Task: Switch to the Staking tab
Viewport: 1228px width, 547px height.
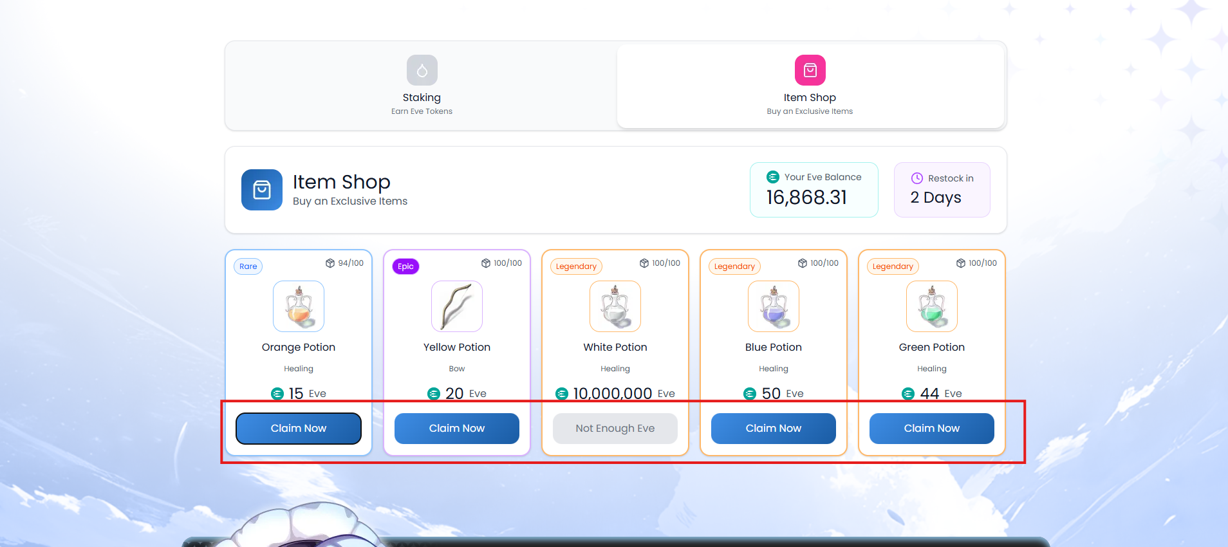Action: coord(422,86)
